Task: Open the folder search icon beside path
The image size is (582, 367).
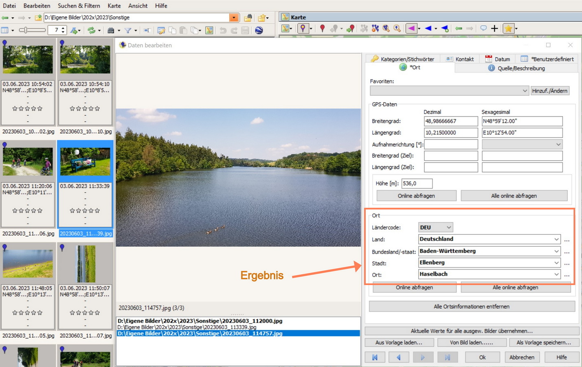Action: pyautogui.click(x=248, y=18)
